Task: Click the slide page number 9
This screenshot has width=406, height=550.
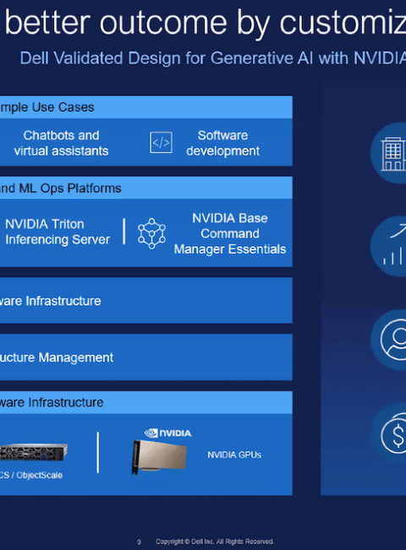Action: 139,542
